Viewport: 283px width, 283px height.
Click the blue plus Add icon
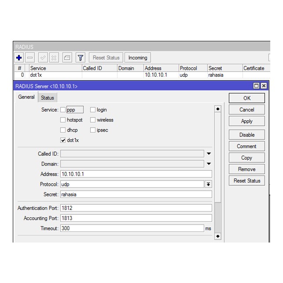19,58
